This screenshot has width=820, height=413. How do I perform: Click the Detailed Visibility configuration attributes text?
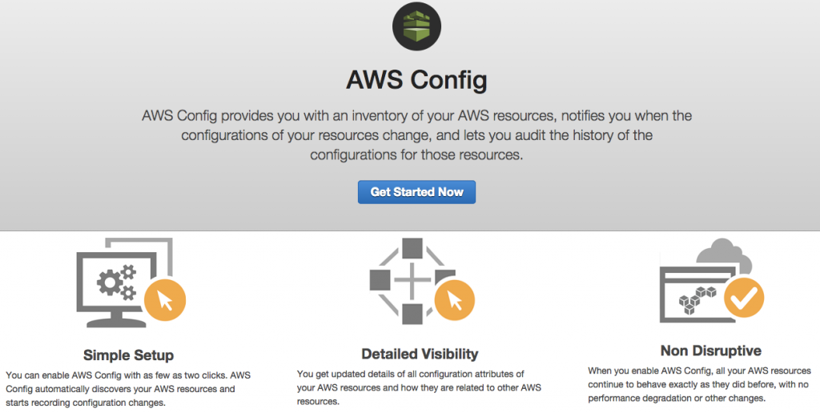[419, 388]
